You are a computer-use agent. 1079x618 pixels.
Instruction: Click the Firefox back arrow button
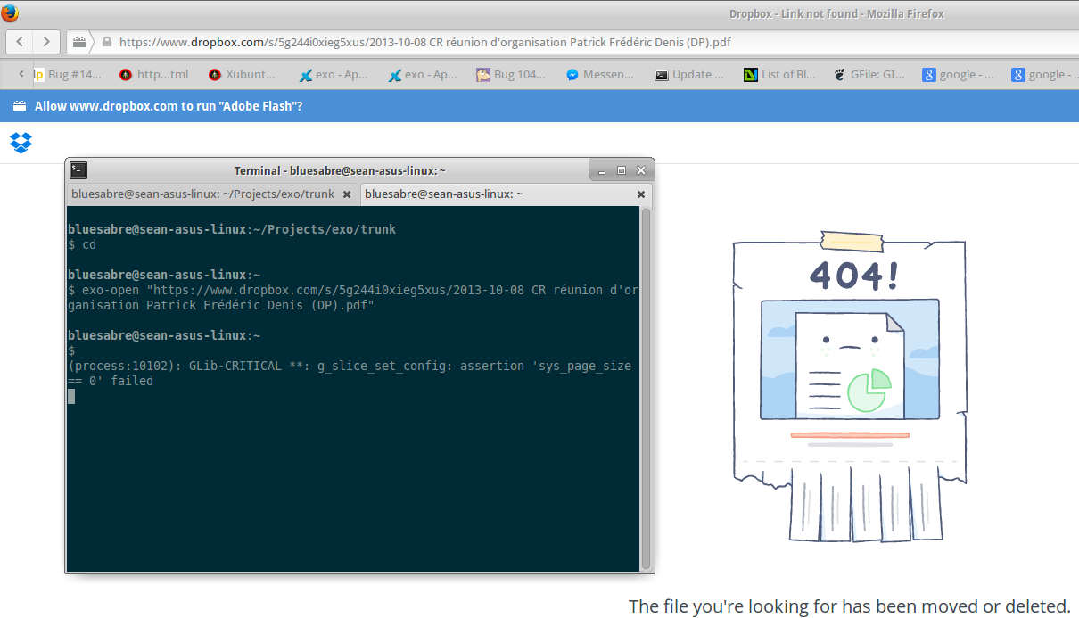click(20, 42)
